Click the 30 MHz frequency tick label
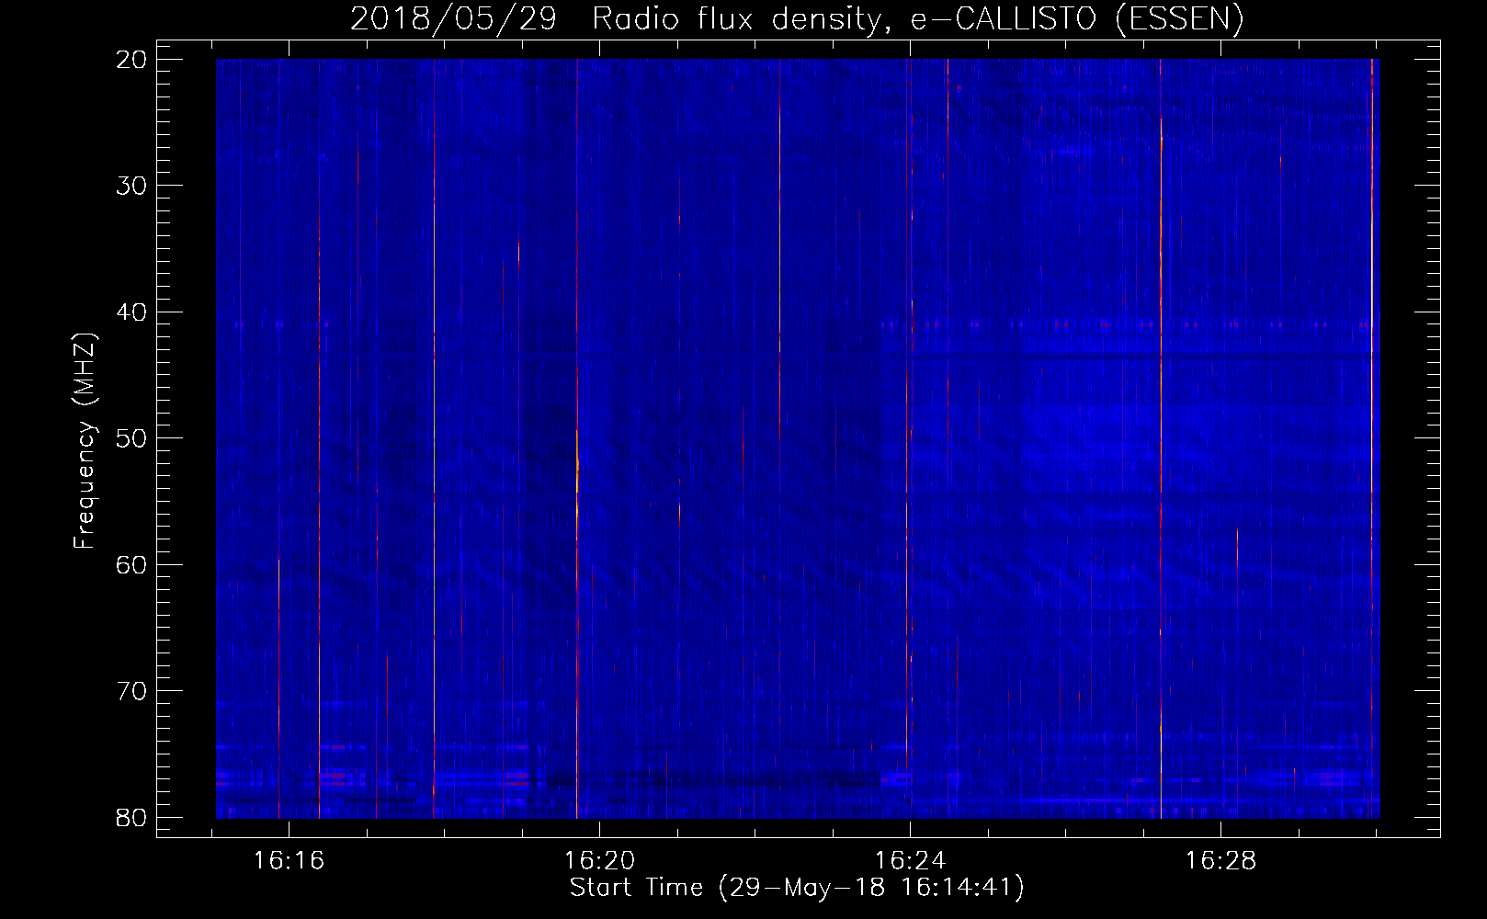The height and width of the screenshot is (919, 1487). coord(132,186)
